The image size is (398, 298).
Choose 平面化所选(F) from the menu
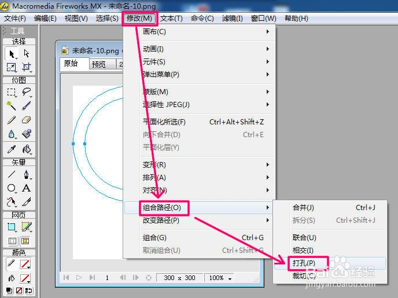point(200,122)
